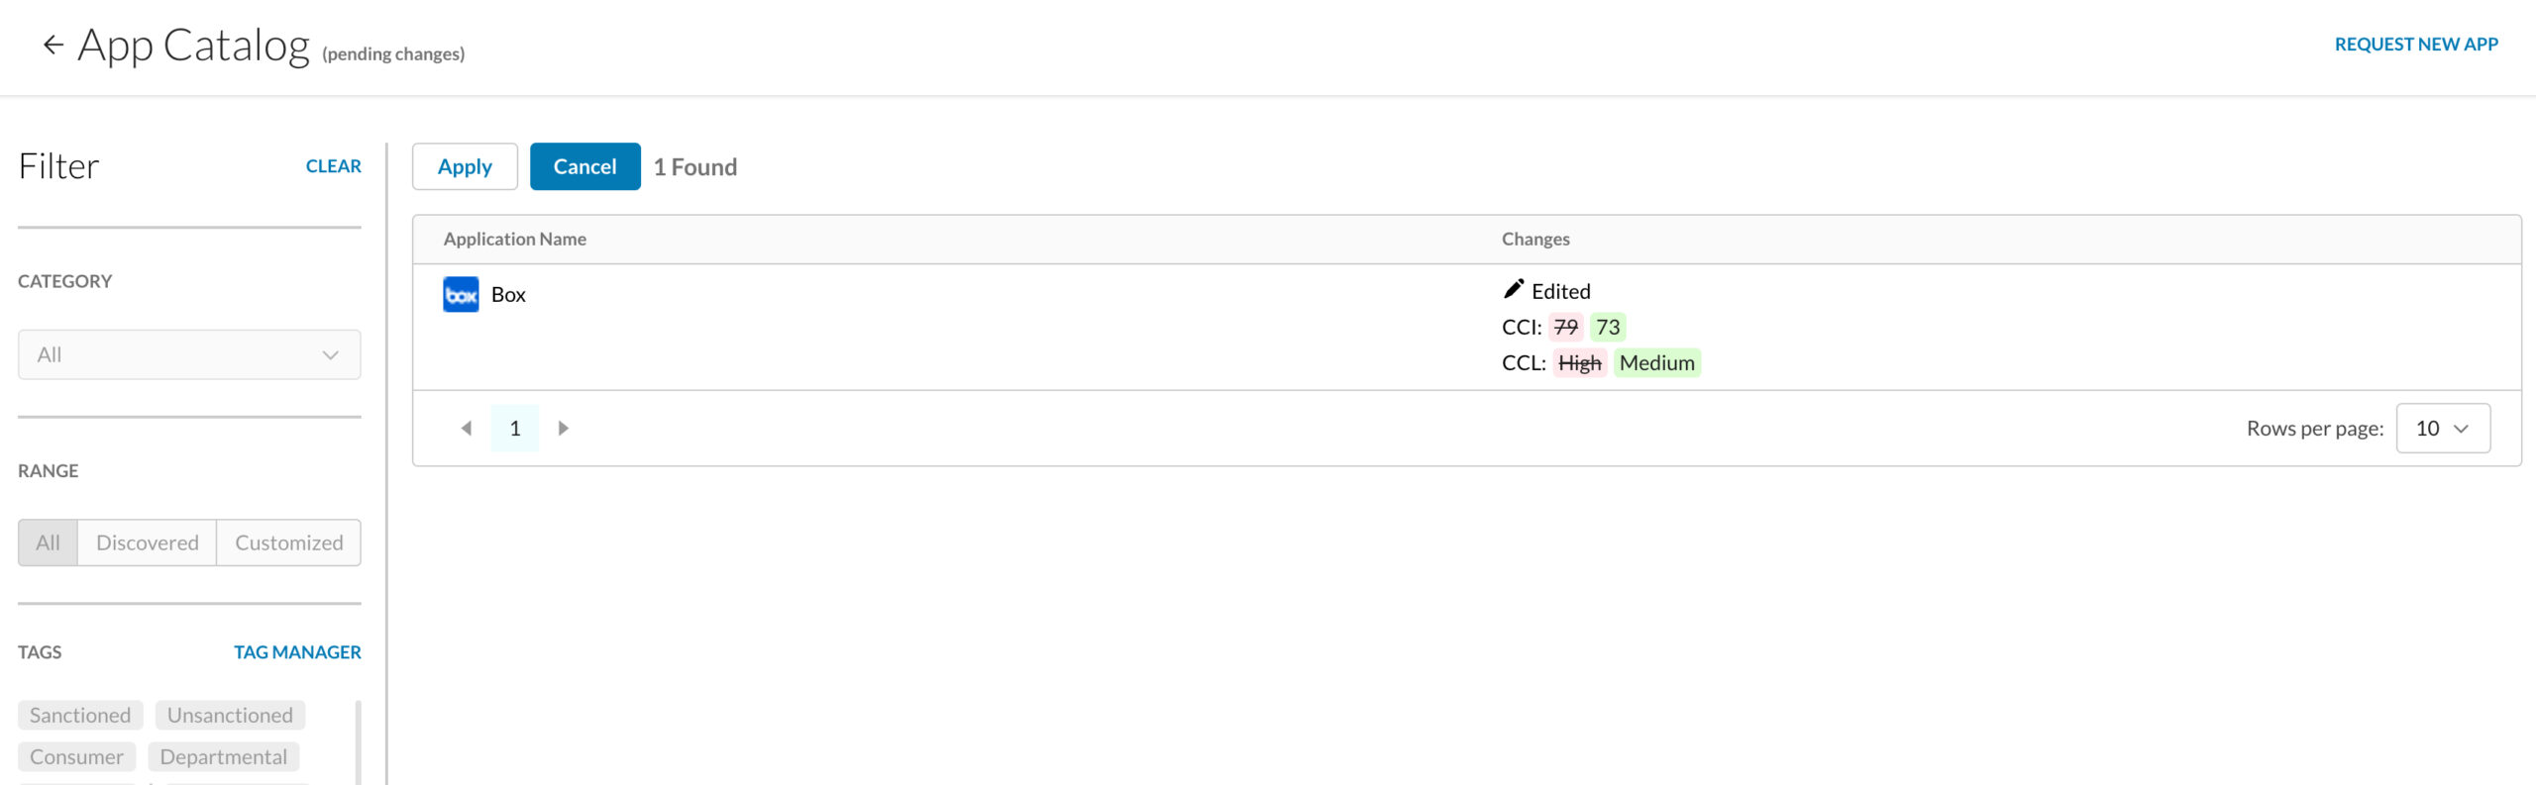2536x785 pixels.
Task: Click the Apply button
Action: click(465, 166)
